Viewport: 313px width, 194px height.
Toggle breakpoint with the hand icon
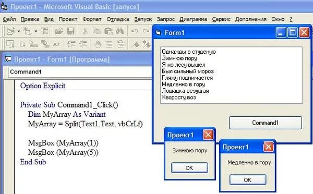(98, 44)
